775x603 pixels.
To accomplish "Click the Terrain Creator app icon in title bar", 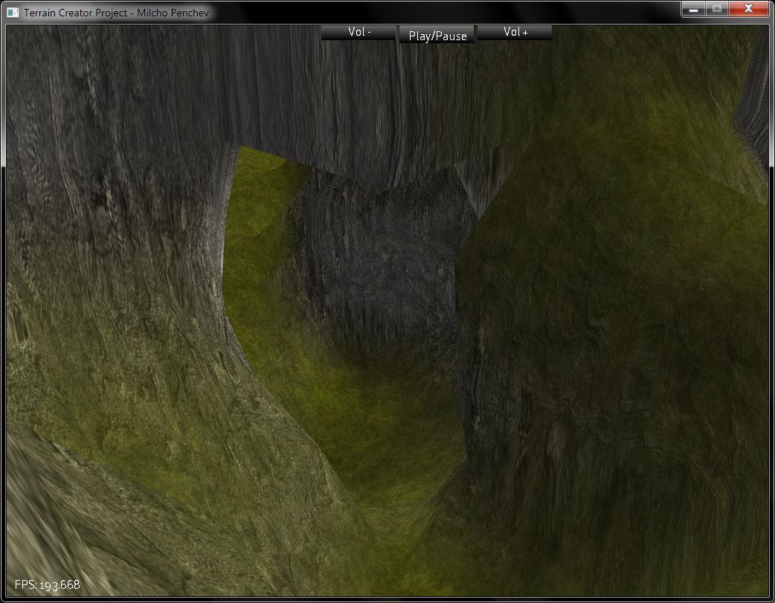I will [x=13, y=13].
